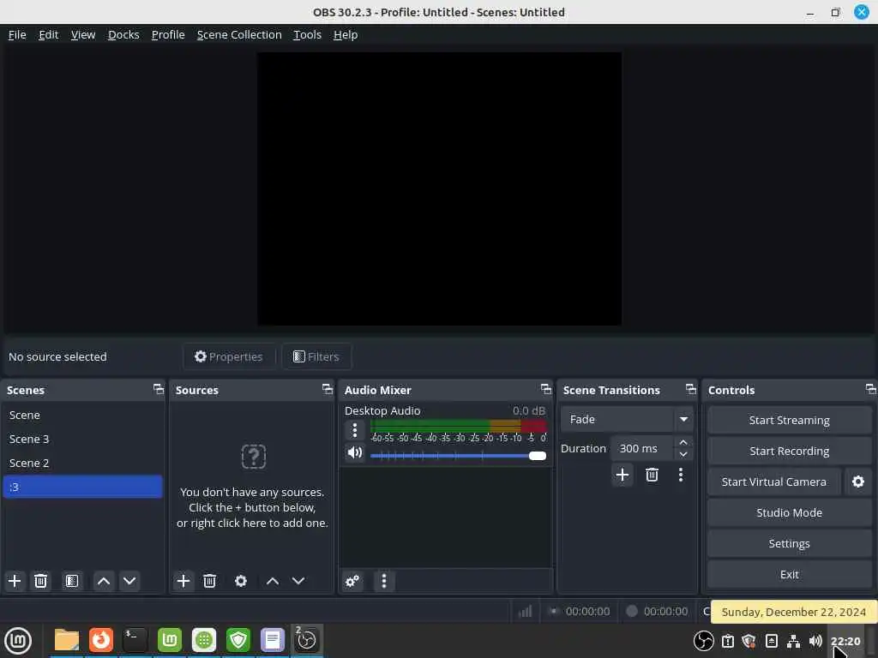878x658 pixels.
Task: Pop out the Scene Transitions dock
Action: pos(691,389)
